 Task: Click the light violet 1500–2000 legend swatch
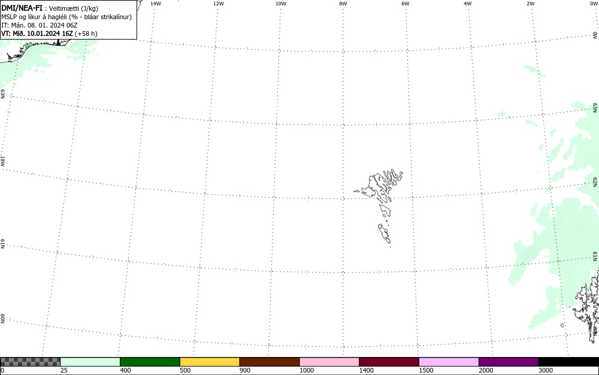[x=449, y=362]
